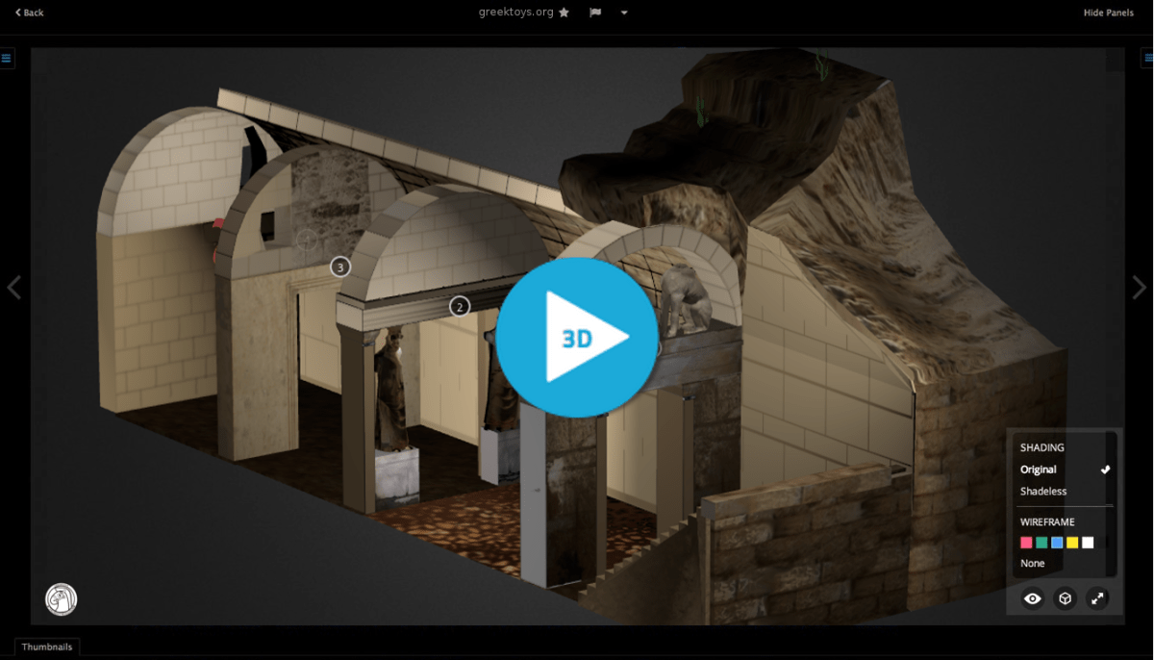
Task: Click the star icon beside greektoys.org
Action: click(564, 13)
